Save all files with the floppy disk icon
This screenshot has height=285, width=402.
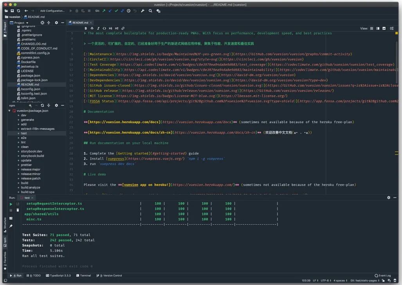12,11
